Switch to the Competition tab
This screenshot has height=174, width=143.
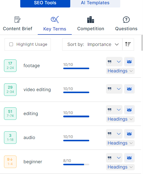click(x=91, y=24)
